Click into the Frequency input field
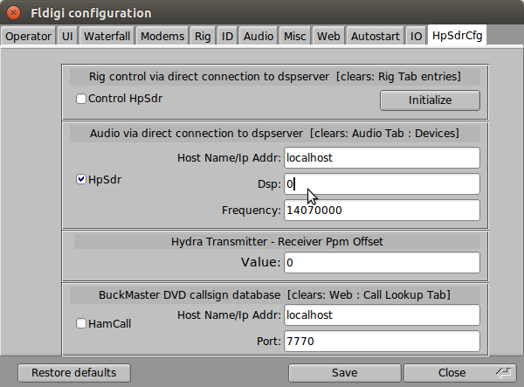Viewport: 524px width, 387px height. (x=382, y=211)
